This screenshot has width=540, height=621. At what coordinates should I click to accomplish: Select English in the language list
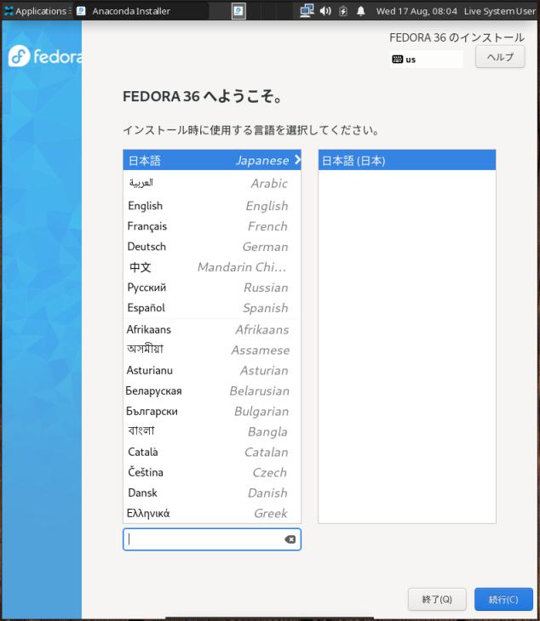click(x=212, y=206)
